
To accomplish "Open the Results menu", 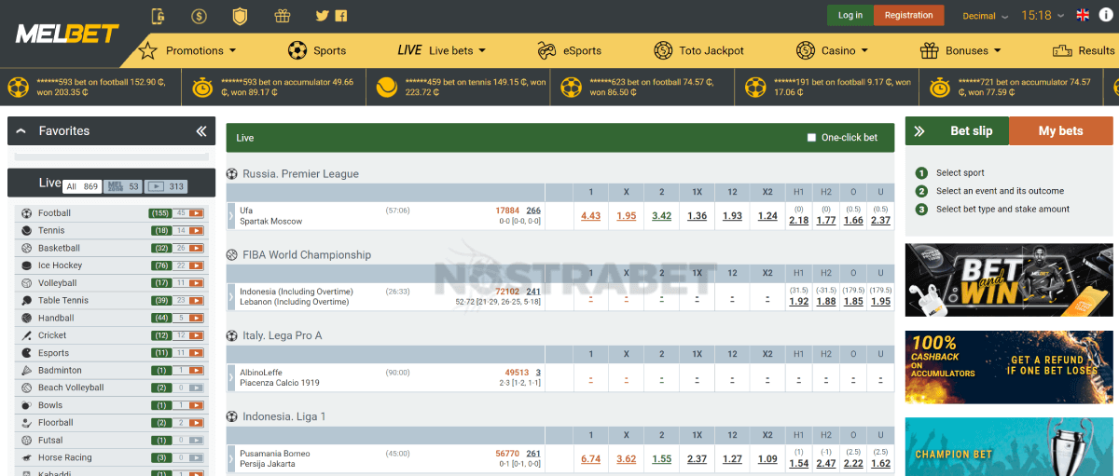I will pyautogui.click(x=1084, y=50).
